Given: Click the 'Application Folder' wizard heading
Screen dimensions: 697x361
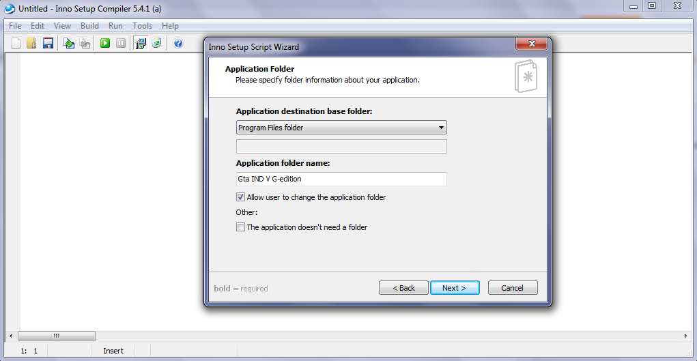Looking at the screenshot, I should point(260,69).
